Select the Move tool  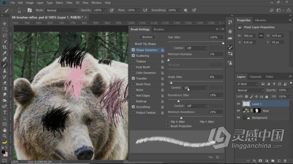(x=5, y=24)
